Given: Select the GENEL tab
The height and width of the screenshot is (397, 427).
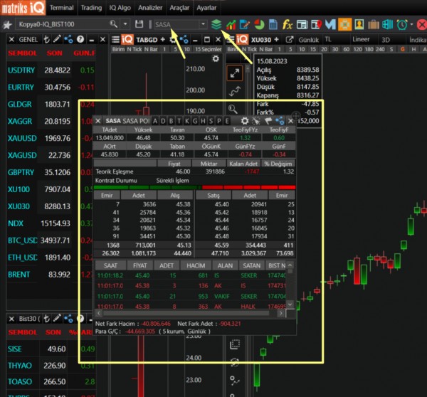Looking at the screenshot, I should click(x=28, y=40).
